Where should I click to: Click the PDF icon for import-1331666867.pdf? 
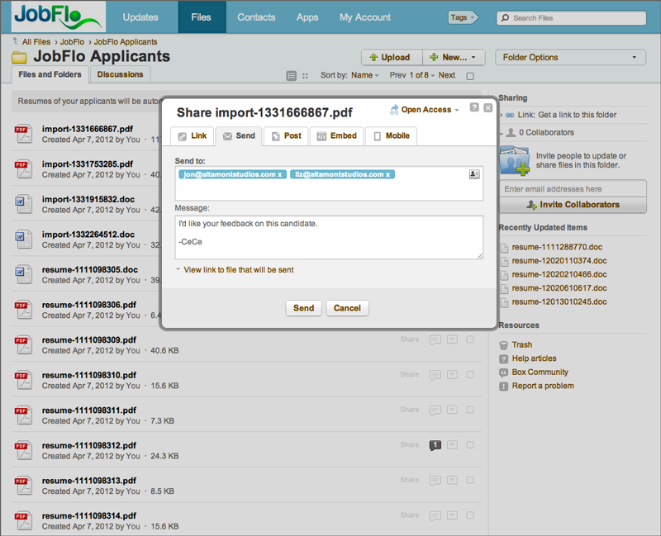pos(24,134)
